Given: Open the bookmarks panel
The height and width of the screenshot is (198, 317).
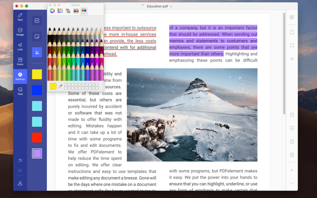Looking at the screenshot, I should (x=292, y=46).
